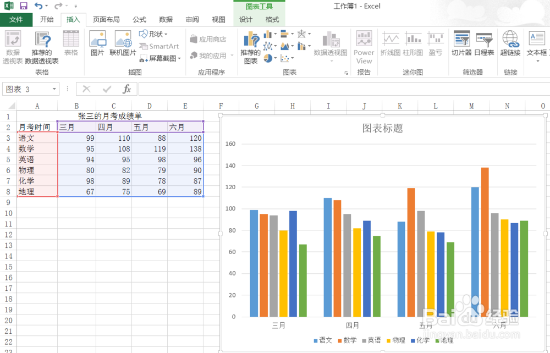This screenshot has height=353, width=550.
Task: Select row 10 header
Action: (x=8, y=213)
